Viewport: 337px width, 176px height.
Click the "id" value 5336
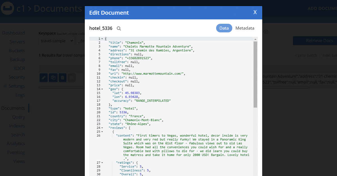pos(123,112)
